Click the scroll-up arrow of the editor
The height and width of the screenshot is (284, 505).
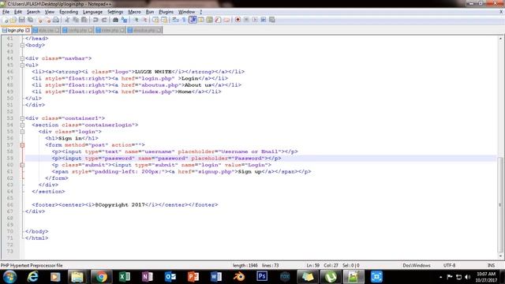(500, 39)
